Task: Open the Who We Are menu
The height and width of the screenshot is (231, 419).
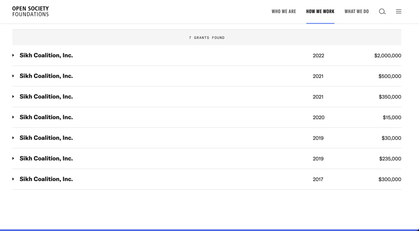Action: pos(283,11)
